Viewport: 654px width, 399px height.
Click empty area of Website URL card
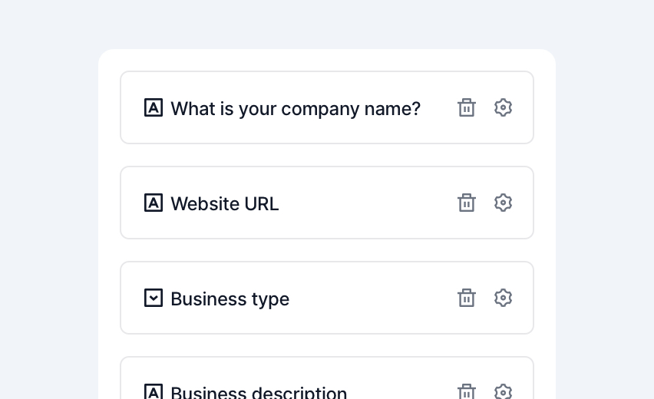click(x=367, y=203)
